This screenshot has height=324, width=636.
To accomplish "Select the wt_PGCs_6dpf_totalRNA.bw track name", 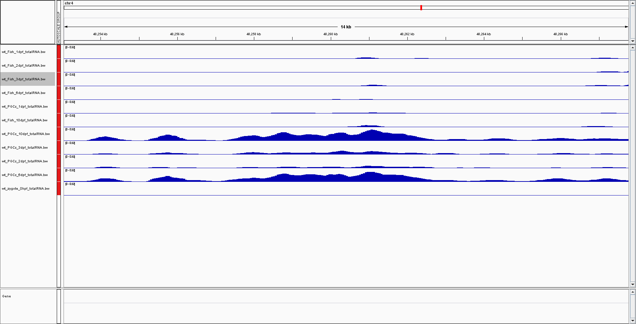I will [x=24, y=175].
